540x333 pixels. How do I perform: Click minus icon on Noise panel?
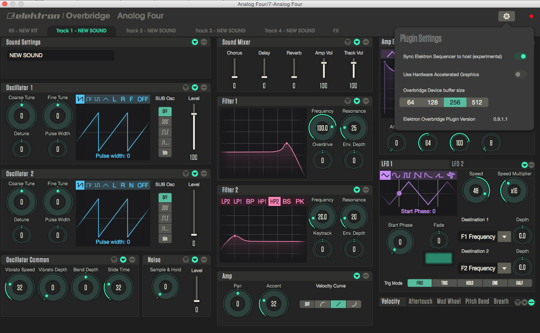[x=204, y=260]
